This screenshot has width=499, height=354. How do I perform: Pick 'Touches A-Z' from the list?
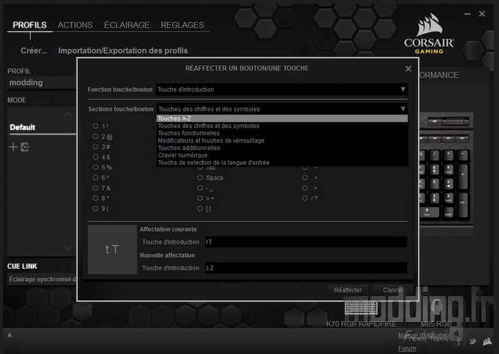[x=282, y=118]
